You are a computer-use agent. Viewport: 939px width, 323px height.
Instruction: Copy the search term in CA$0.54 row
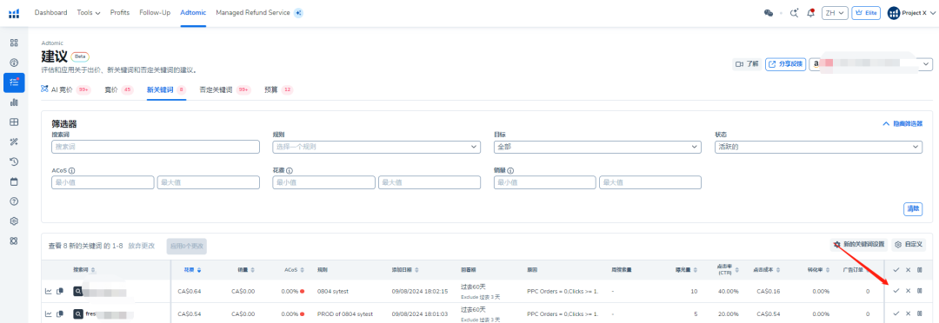point(59,313)
